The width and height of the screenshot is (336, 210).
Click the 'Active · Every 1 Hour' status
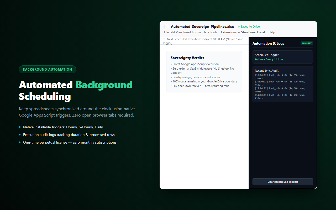(x=269, y=59)
